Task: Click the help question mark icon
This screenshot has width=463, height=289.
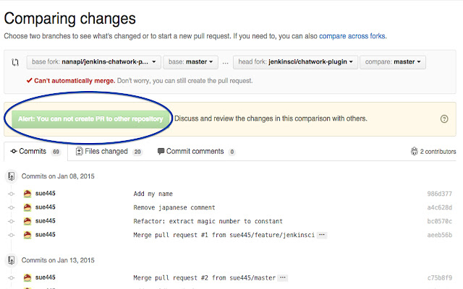Action: [444, 119]
